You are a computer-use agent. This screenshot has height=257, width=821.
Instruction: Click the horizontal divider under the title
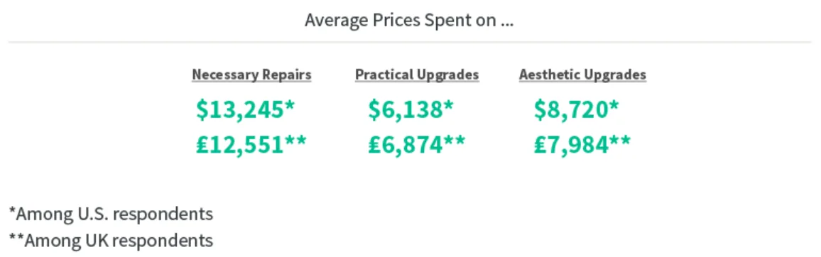click(410, 41)
